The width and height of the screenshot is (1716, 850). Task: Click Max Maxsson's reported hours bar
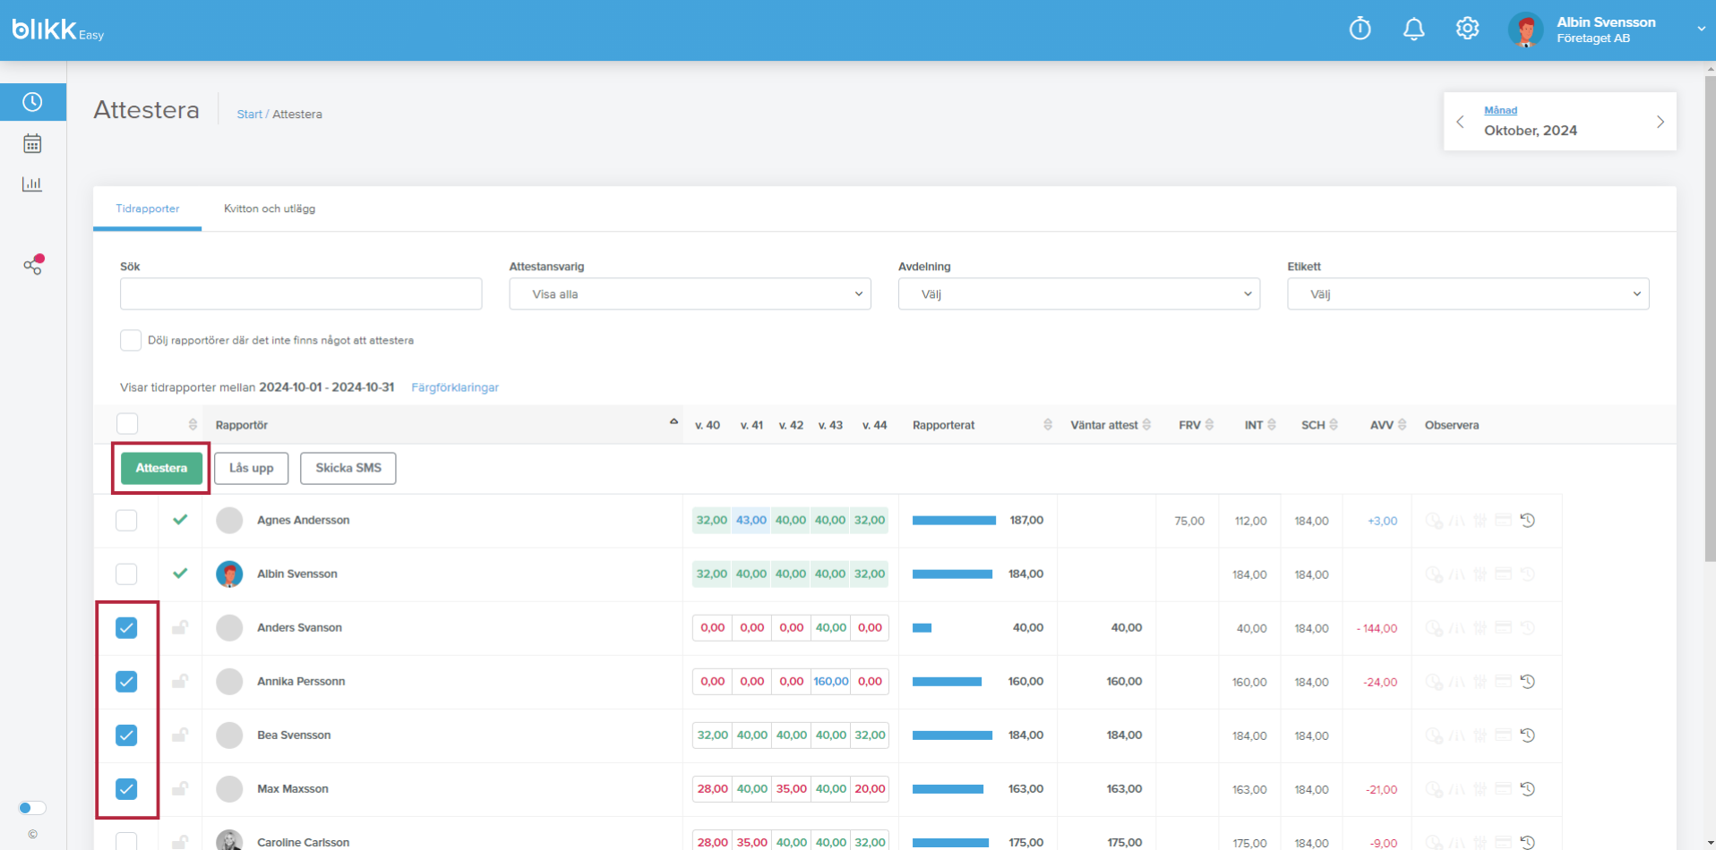point(948,789)
